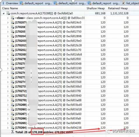This screenshot has width=139, height=137.
Task: Click the address text 0xcfd03d18
Action: click(74, 109)
